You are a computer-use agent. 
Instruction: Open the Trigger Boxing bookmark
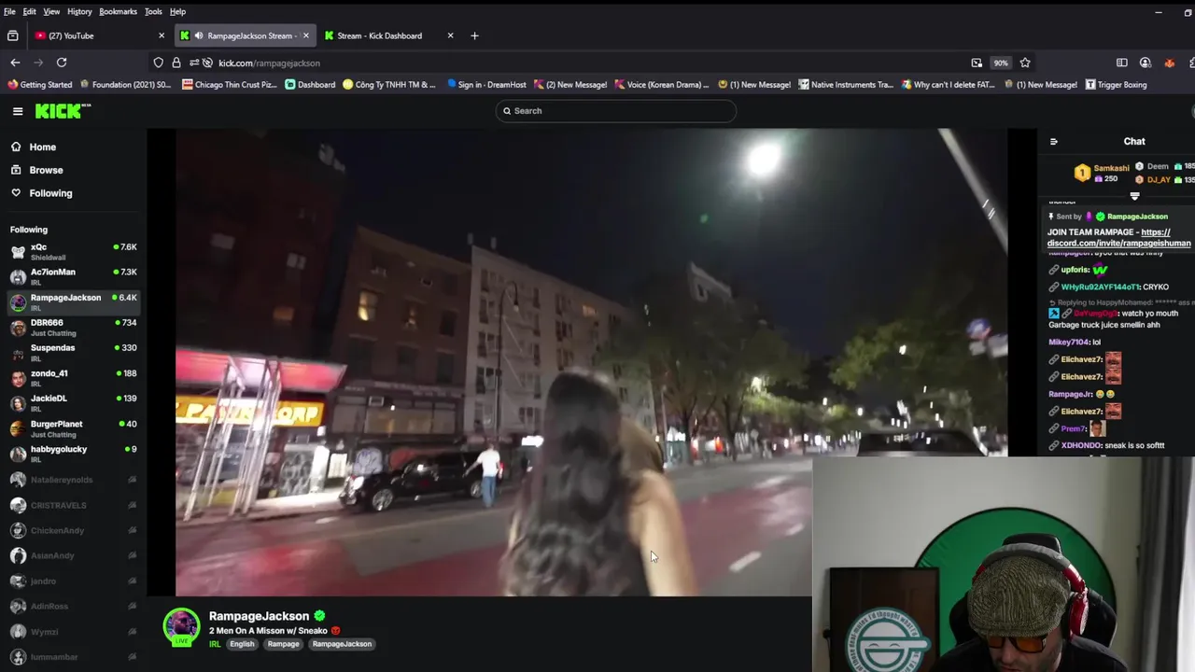(x=1116, y=85)
